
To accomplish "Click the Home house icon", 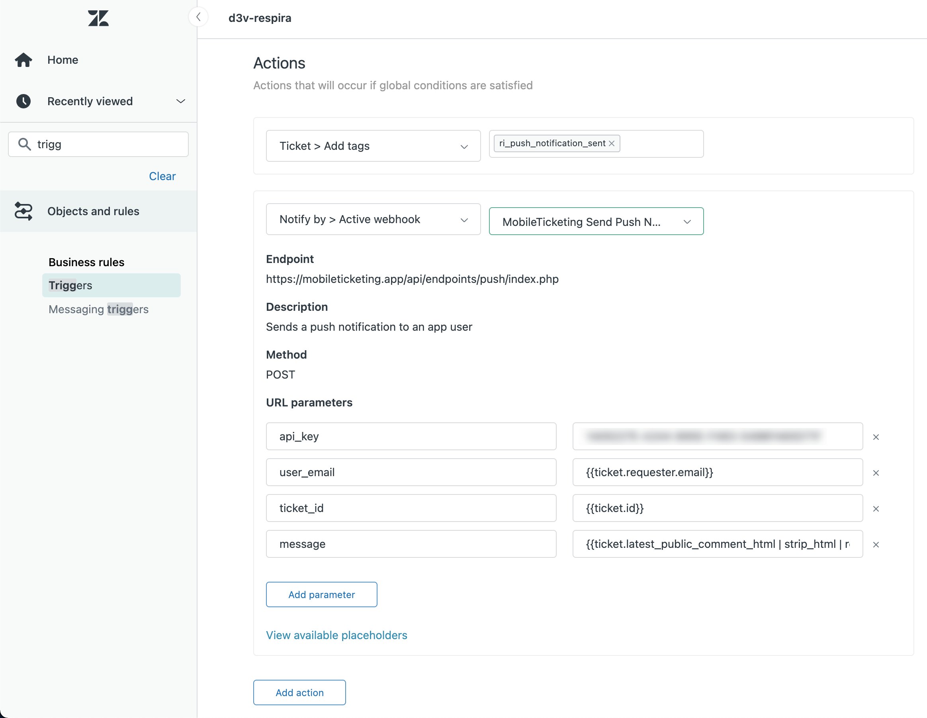I will click(23, 60).
